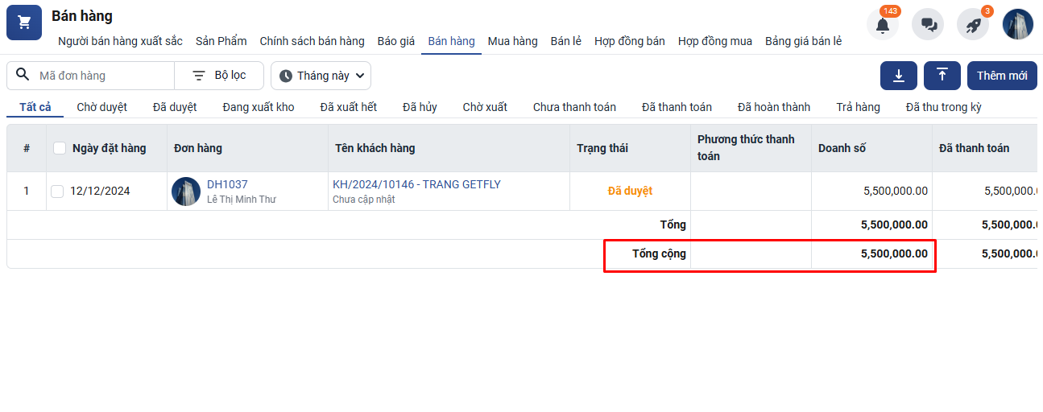Open customer KH/2024/10146 - TRANG GETFLY
Viewport: 1043px width, 412px height.
tap(416, 184)
